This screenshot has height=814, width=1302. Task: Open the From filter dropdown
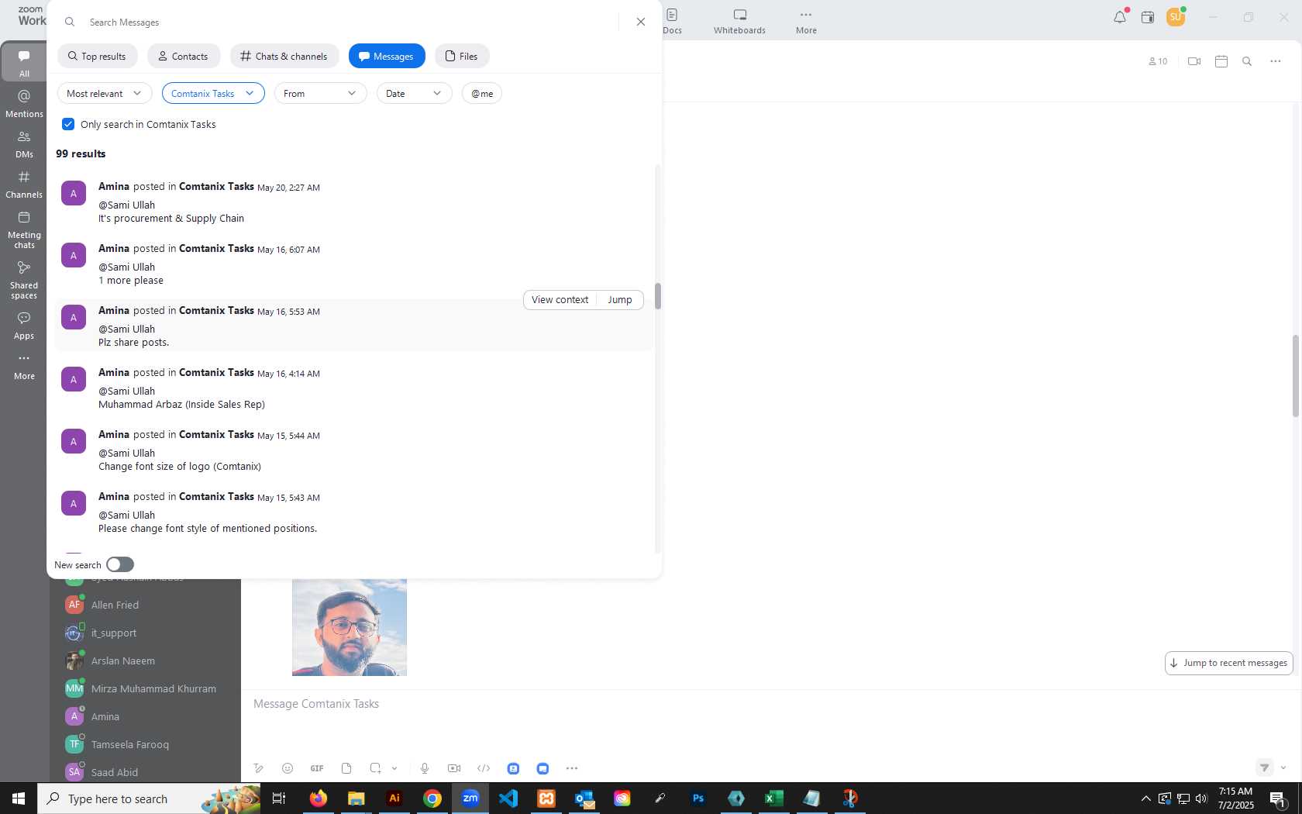[x=320, y=93]
